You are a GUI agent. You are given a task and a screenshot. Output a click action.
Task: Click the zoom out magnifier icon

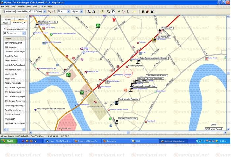54,11
